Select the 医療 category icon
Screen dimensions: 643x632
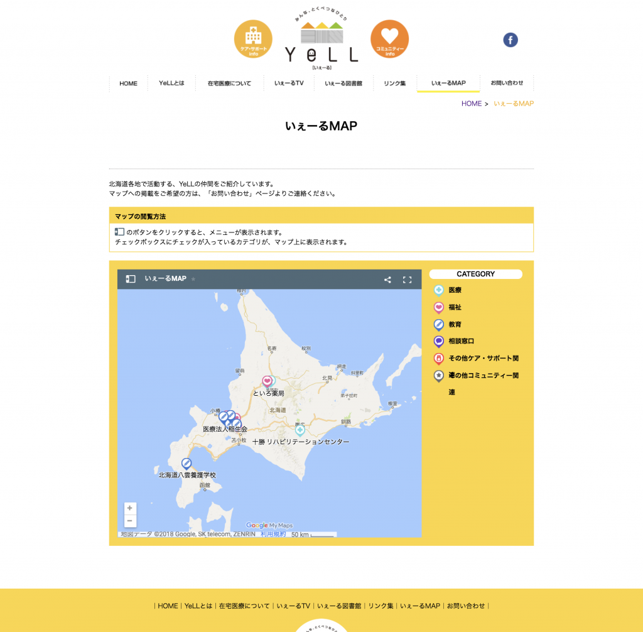438,290
